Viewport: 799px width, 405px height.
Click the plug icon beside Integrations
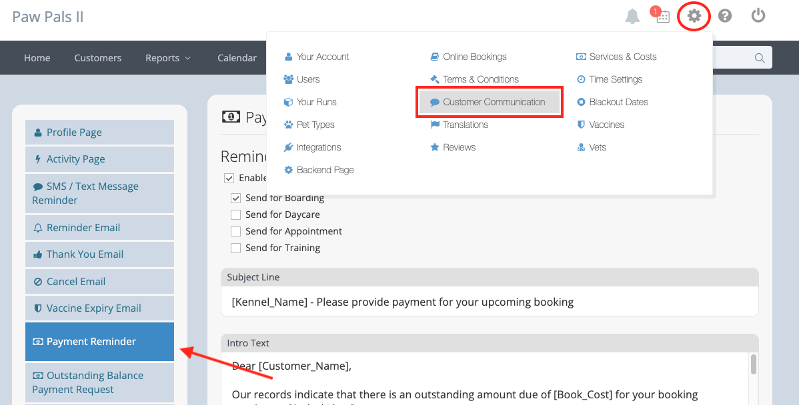pos(288,147)
